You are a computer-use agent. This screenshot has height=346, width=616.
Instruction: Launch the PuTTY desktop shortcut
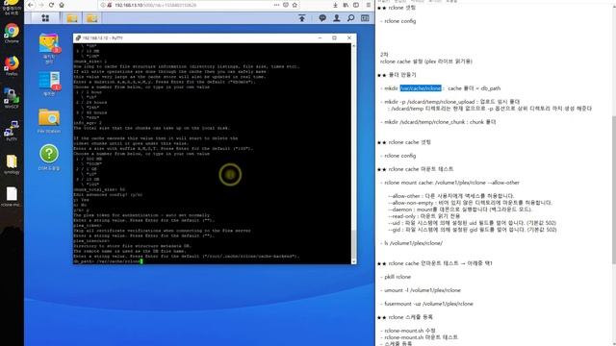12,131
